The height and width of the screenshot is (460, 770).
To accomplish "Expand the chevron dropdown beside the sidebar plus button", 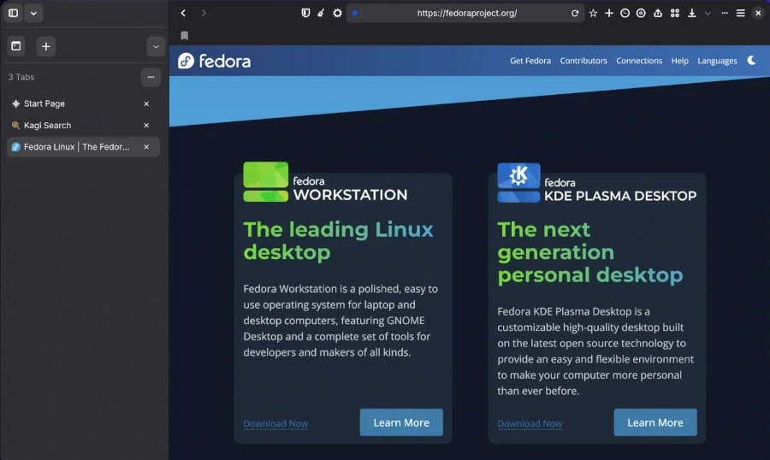I will [156, 47].
